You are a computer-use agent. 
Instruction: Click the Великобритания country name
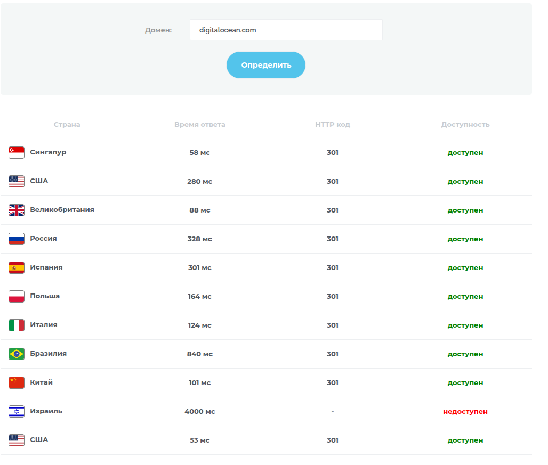pyautogui.click(x=62, y=210)
